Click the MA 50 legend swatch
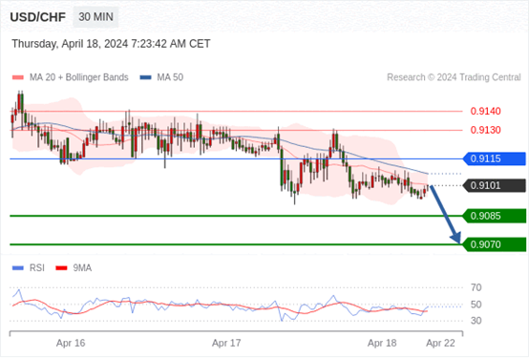529x358 pixels. point(145,77)
